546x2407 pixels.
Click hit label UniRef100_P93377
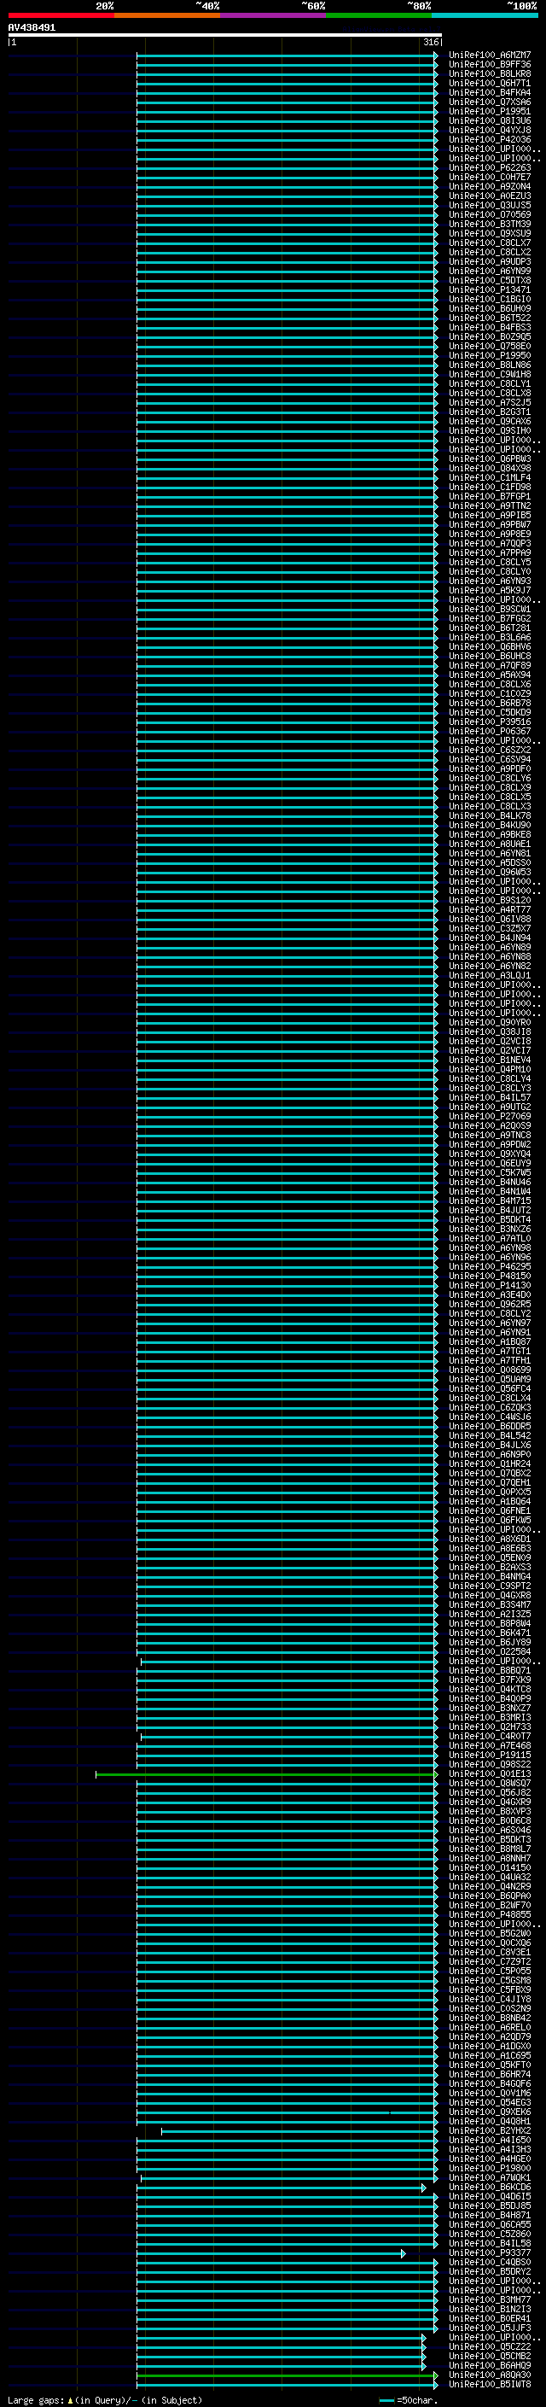[x=489, y=2252]
